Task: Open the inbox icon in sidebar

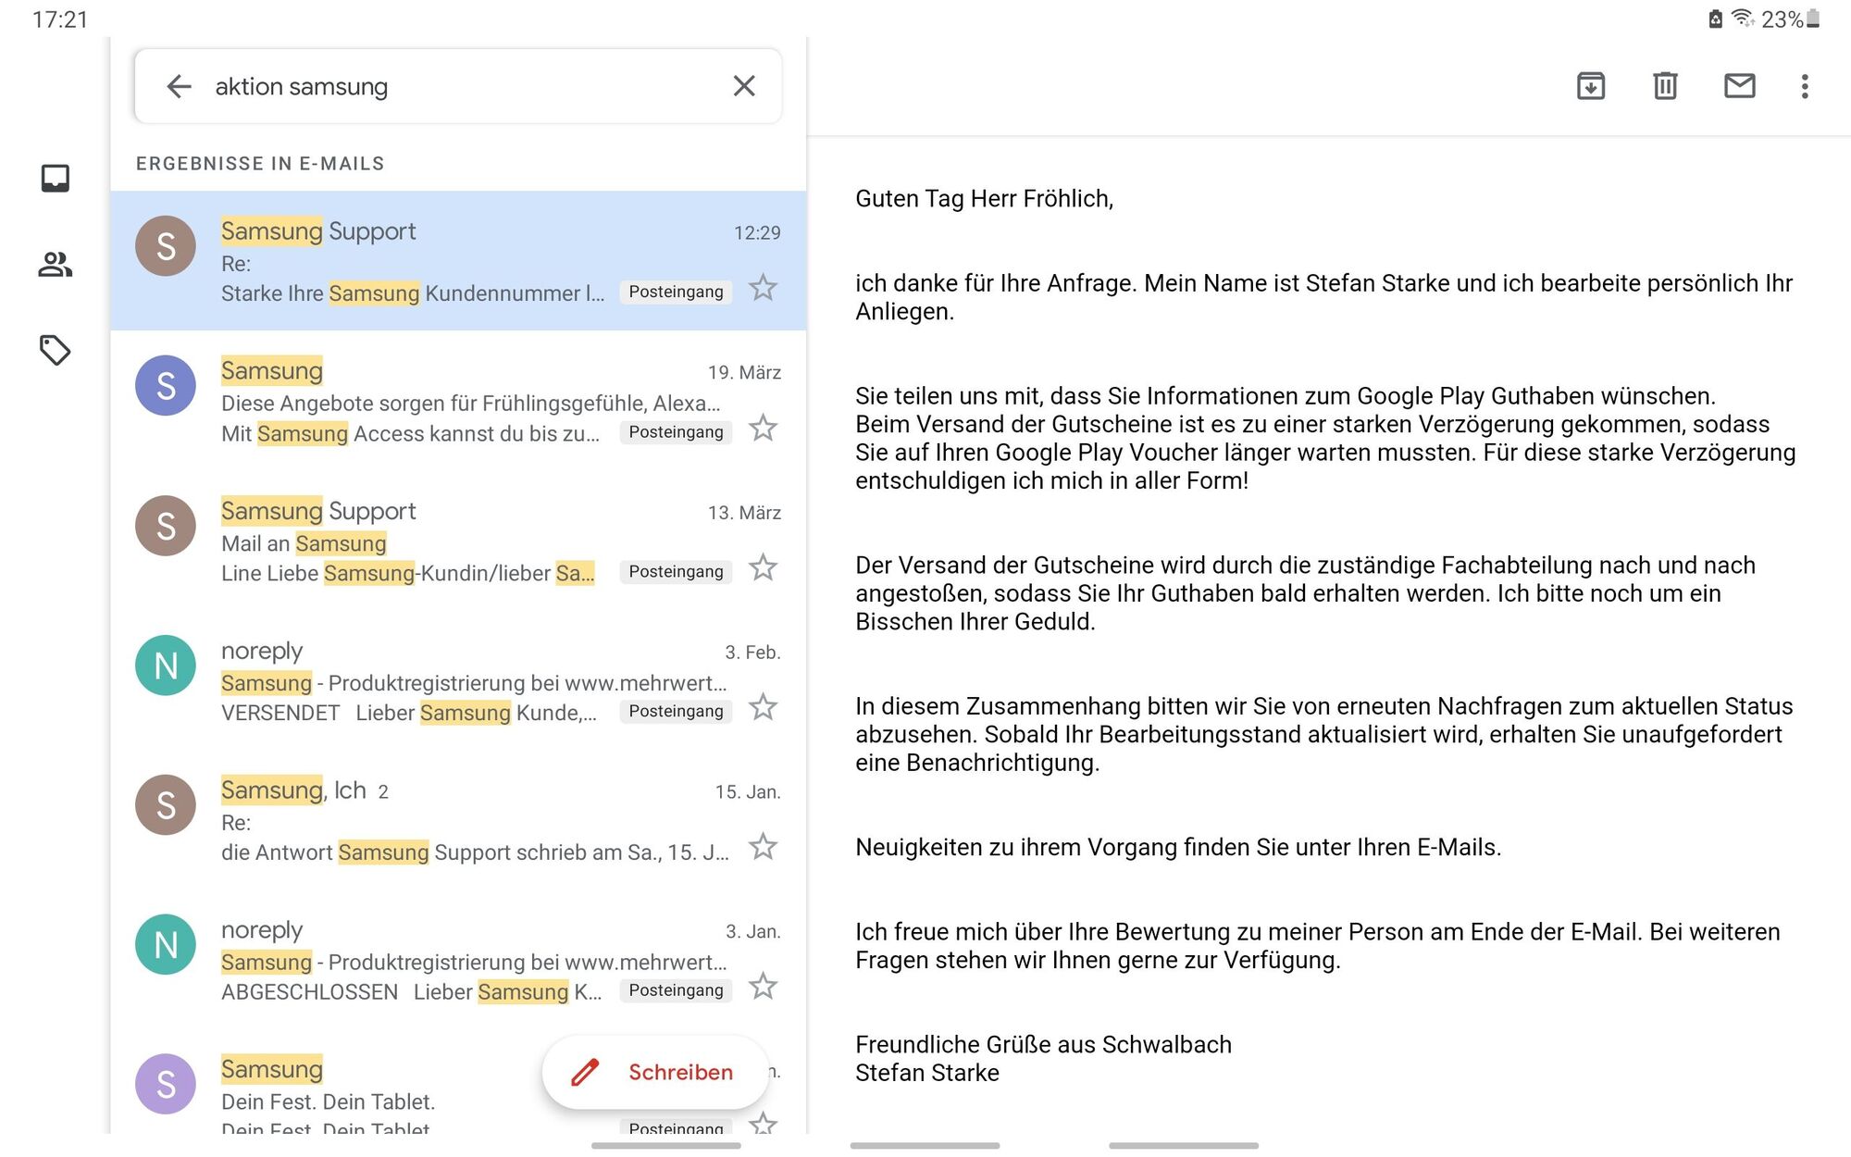Action: [x=56, y=178]
